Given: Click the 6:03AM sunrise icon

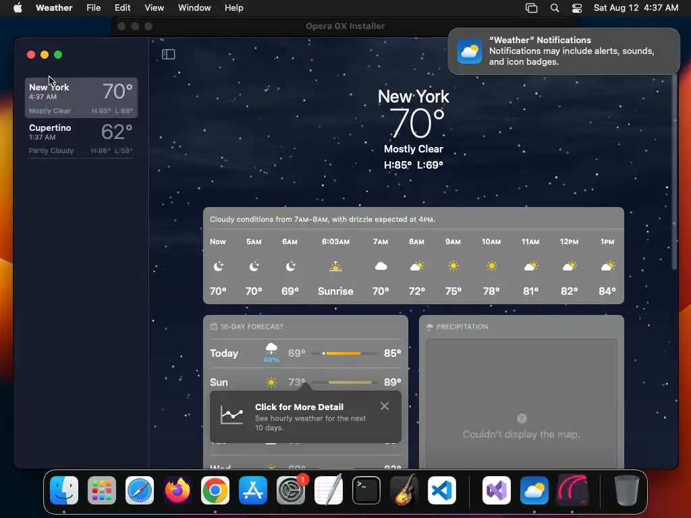Looking at the screenshot, I should 335,266.
